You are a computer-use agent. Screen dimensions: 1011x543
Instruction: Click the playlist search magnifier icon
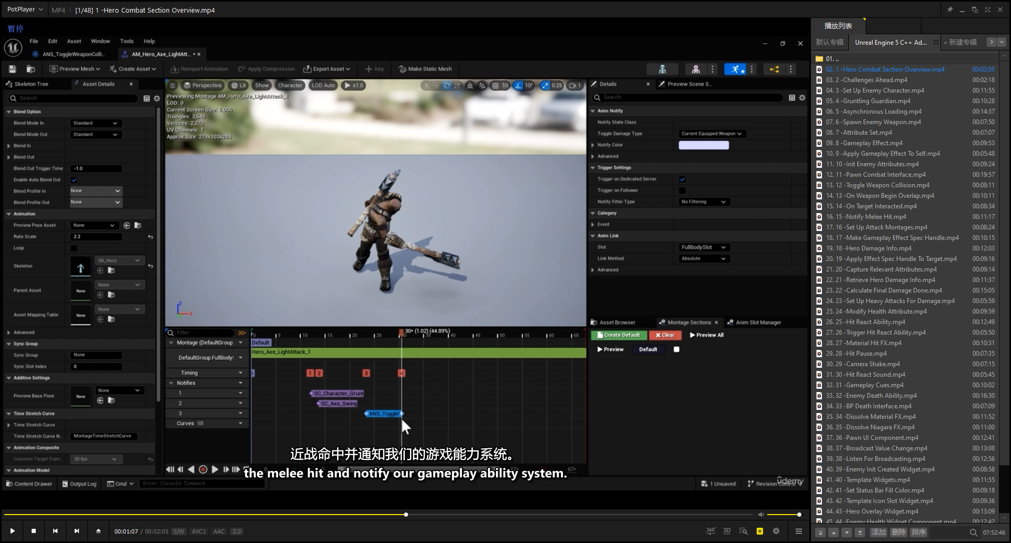[974, 532]
